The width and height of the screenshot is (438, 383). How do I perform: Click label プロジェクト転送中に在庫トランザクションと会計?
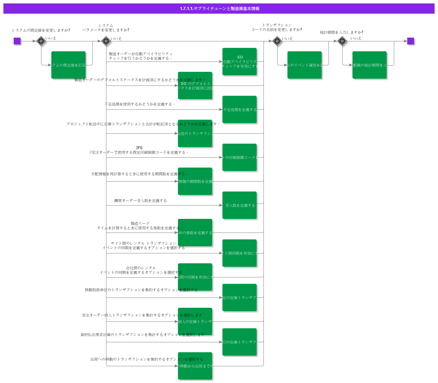[x=143, y=124]
